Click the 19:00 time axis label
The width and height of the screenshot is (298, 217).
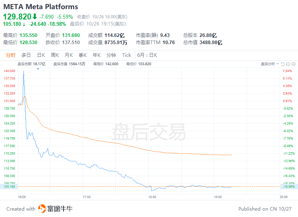[218, 197]
